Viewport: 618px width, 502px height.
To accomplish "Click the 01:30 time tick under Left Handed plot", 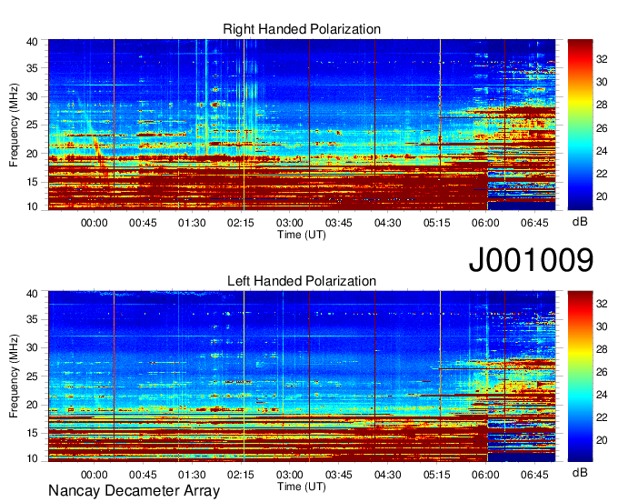I will pos(192,475).
